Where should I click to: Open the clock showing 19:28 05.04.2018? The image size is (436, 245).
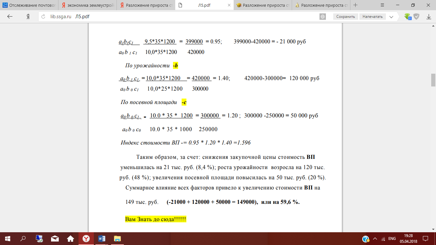[408, 239]
